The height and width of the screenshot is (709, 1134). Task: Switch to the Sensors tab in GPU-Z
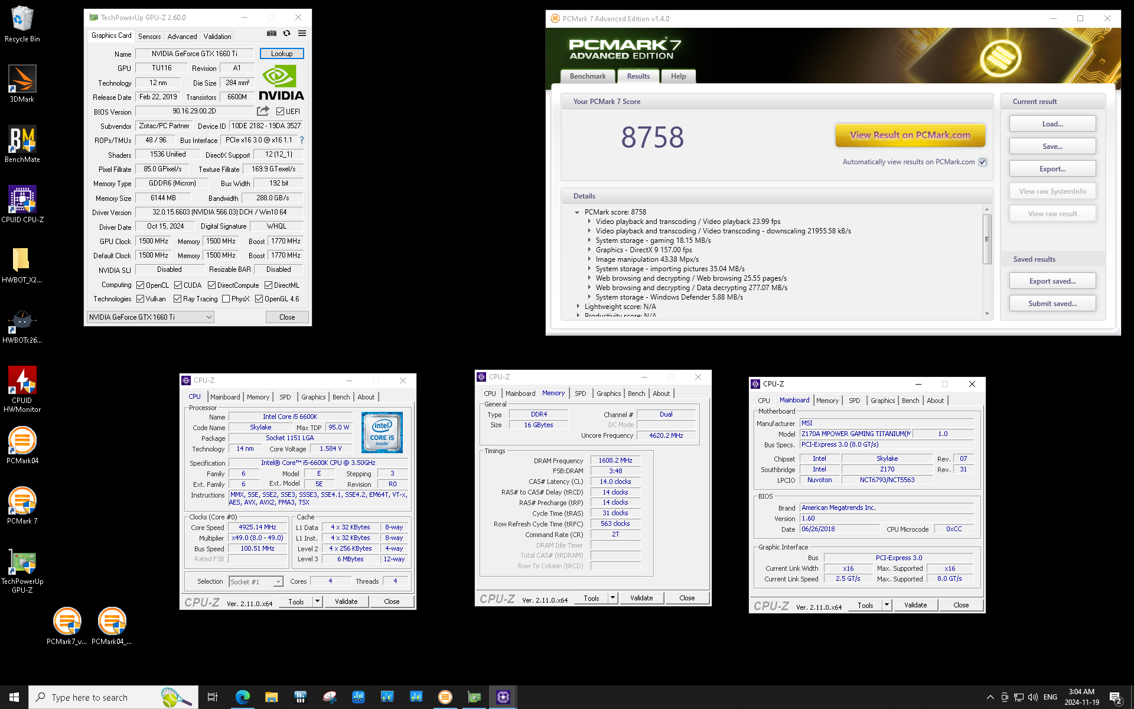coord(149,36)
